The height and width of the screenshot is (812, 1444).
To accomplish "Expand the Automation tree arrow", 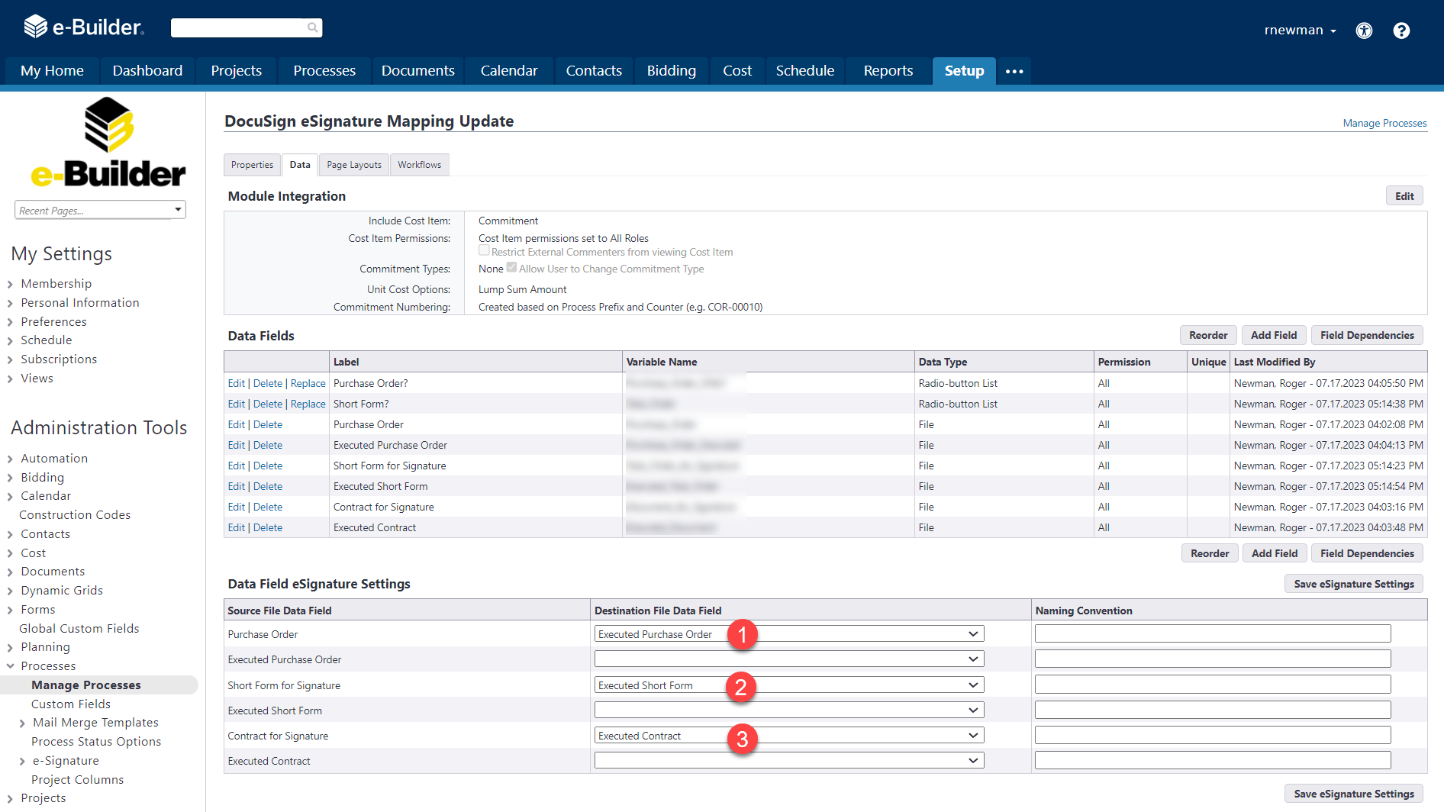I will 10,459.
